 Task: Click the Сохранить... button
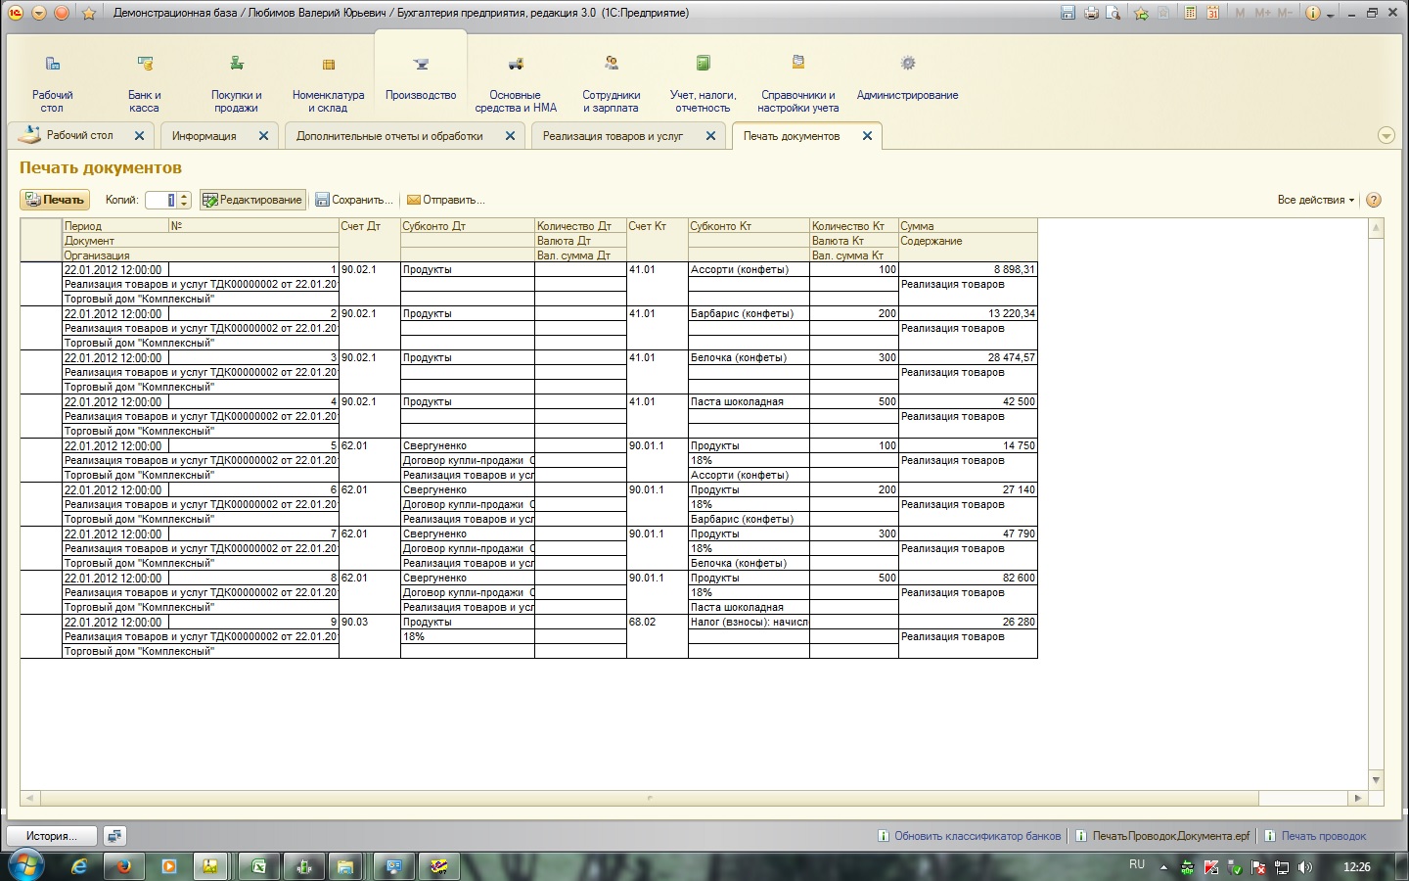pyautogui.click(x=354, y=200)
